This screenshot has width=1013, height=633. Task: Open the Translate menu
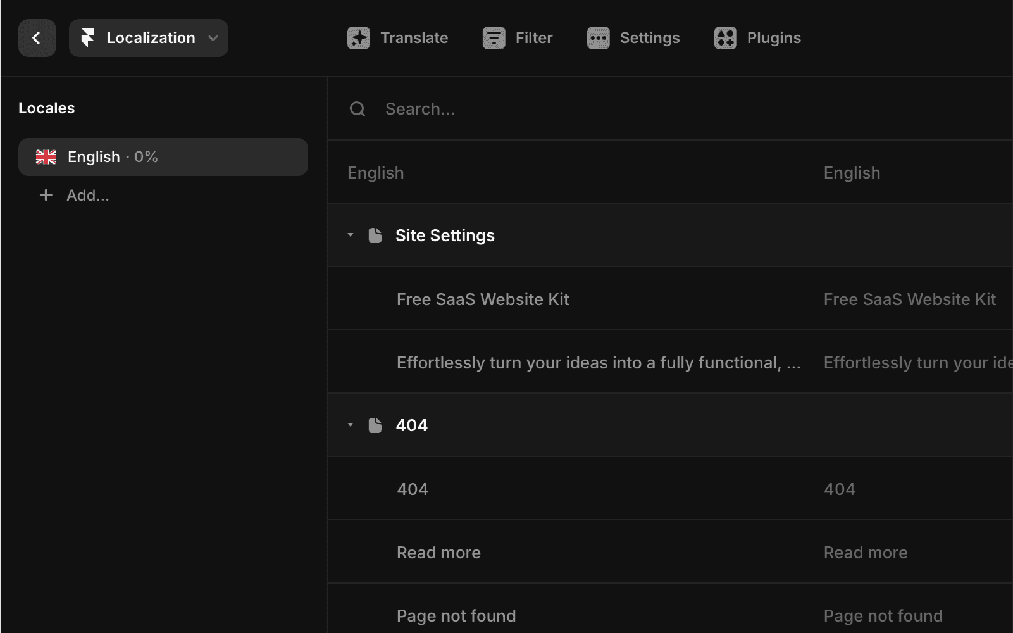(x=398, y=38)
